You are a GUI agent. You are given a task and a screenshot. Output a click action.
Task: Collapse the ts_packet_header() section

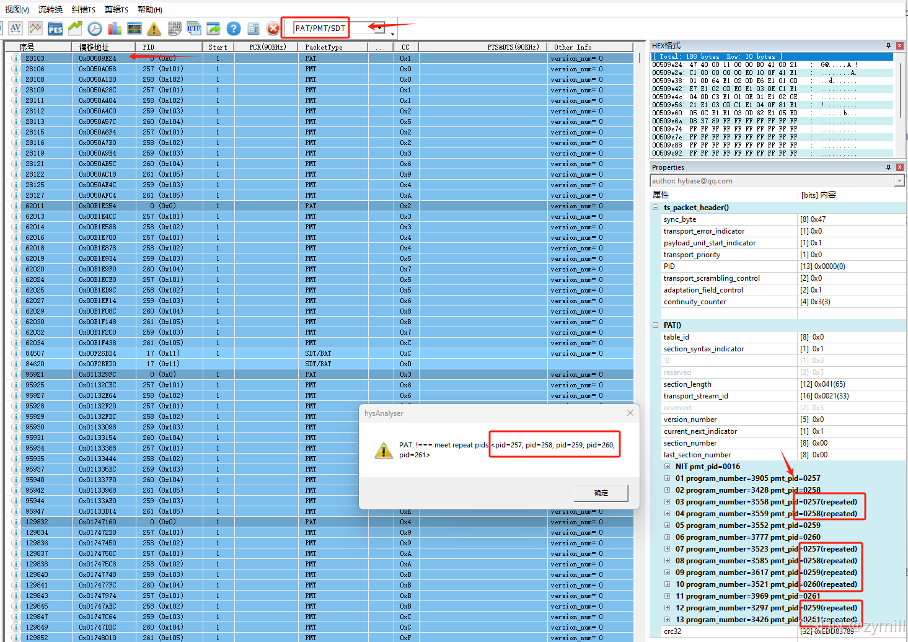pos(656,208)
